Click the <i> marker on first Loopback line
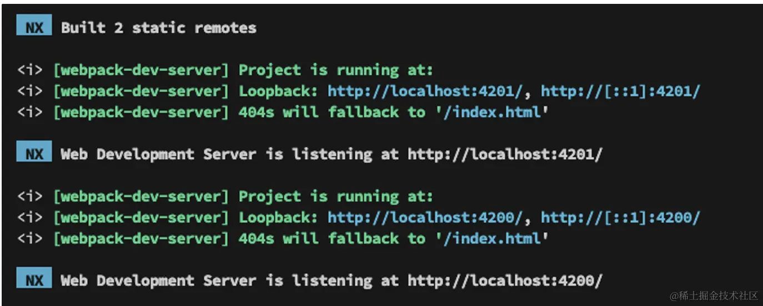Screen dimensions: 763x306 coord(31,91)
